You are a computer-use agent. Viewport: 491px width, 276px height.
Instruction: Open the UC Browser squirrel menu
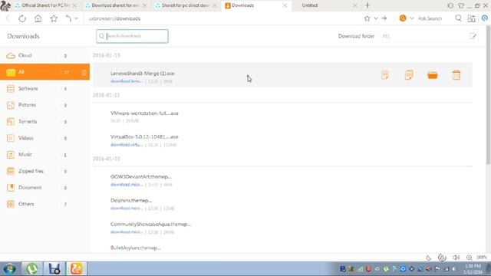5,5
